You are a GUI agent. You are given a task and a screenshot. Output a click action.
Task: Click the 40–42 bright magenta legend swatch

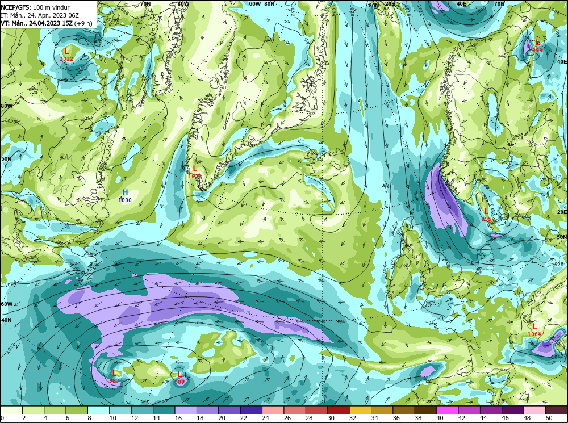tap(448, 410)
